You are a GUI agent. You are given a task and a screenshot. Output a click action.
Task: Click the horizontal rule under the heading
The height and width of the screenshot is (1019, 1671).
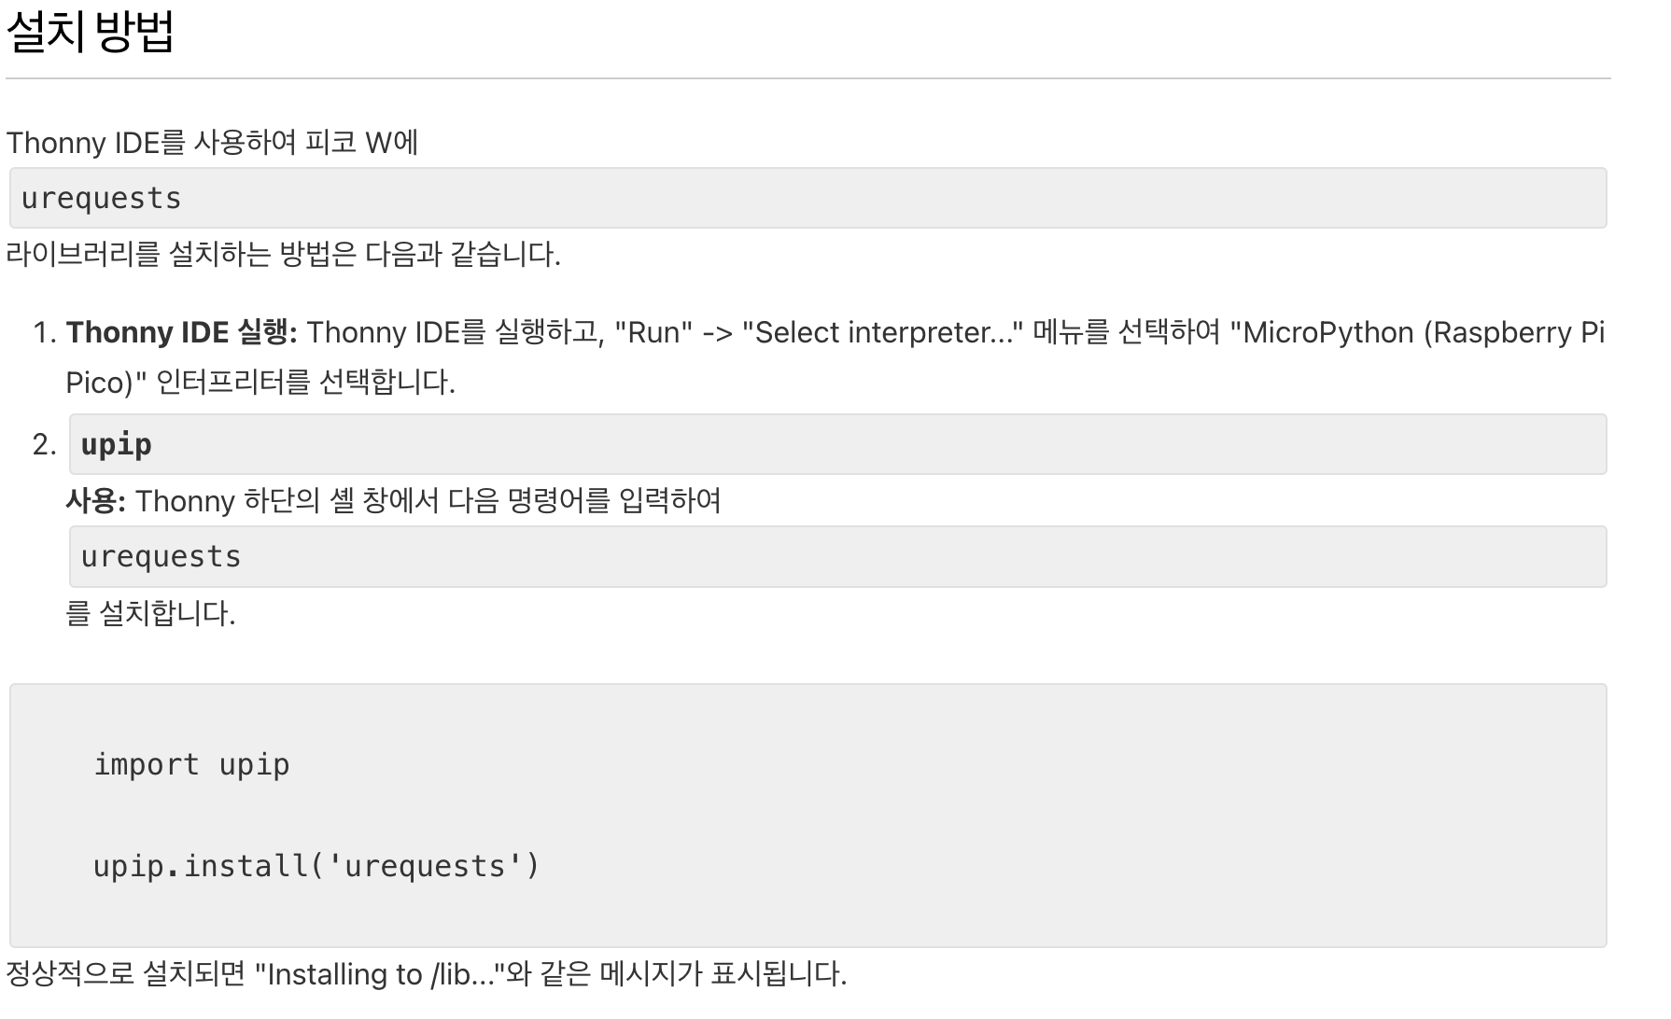[807, 78]
